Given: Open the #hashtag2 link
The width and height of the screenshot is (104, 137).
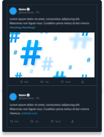Looking at the screenshot, I should click(x=29, y=27).
